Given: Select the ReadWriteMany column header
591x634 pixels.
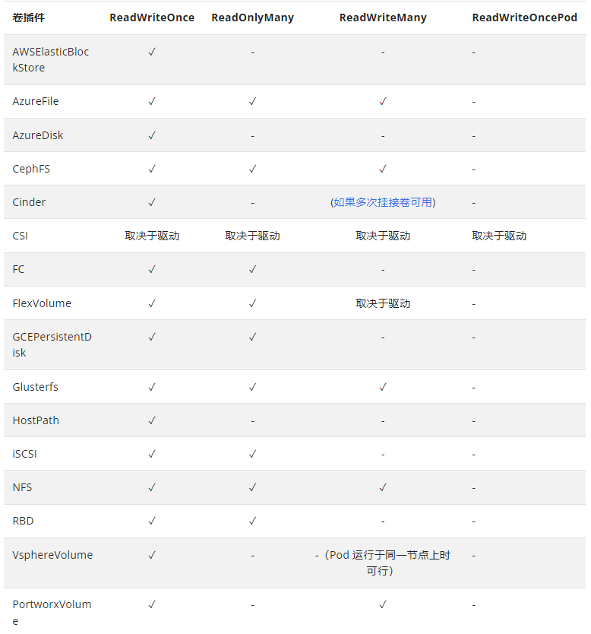Looking at the screenshot, I should (383, 17).
